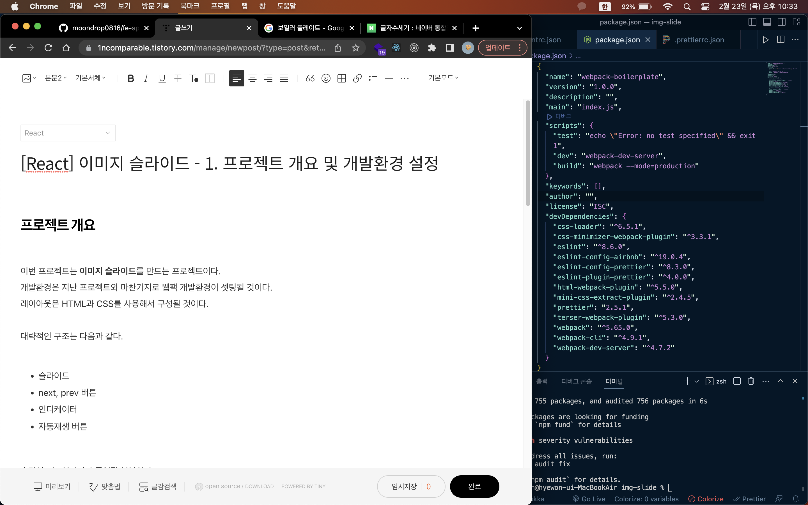Switch to .prettierrc.json editor tab

(699, 40)
